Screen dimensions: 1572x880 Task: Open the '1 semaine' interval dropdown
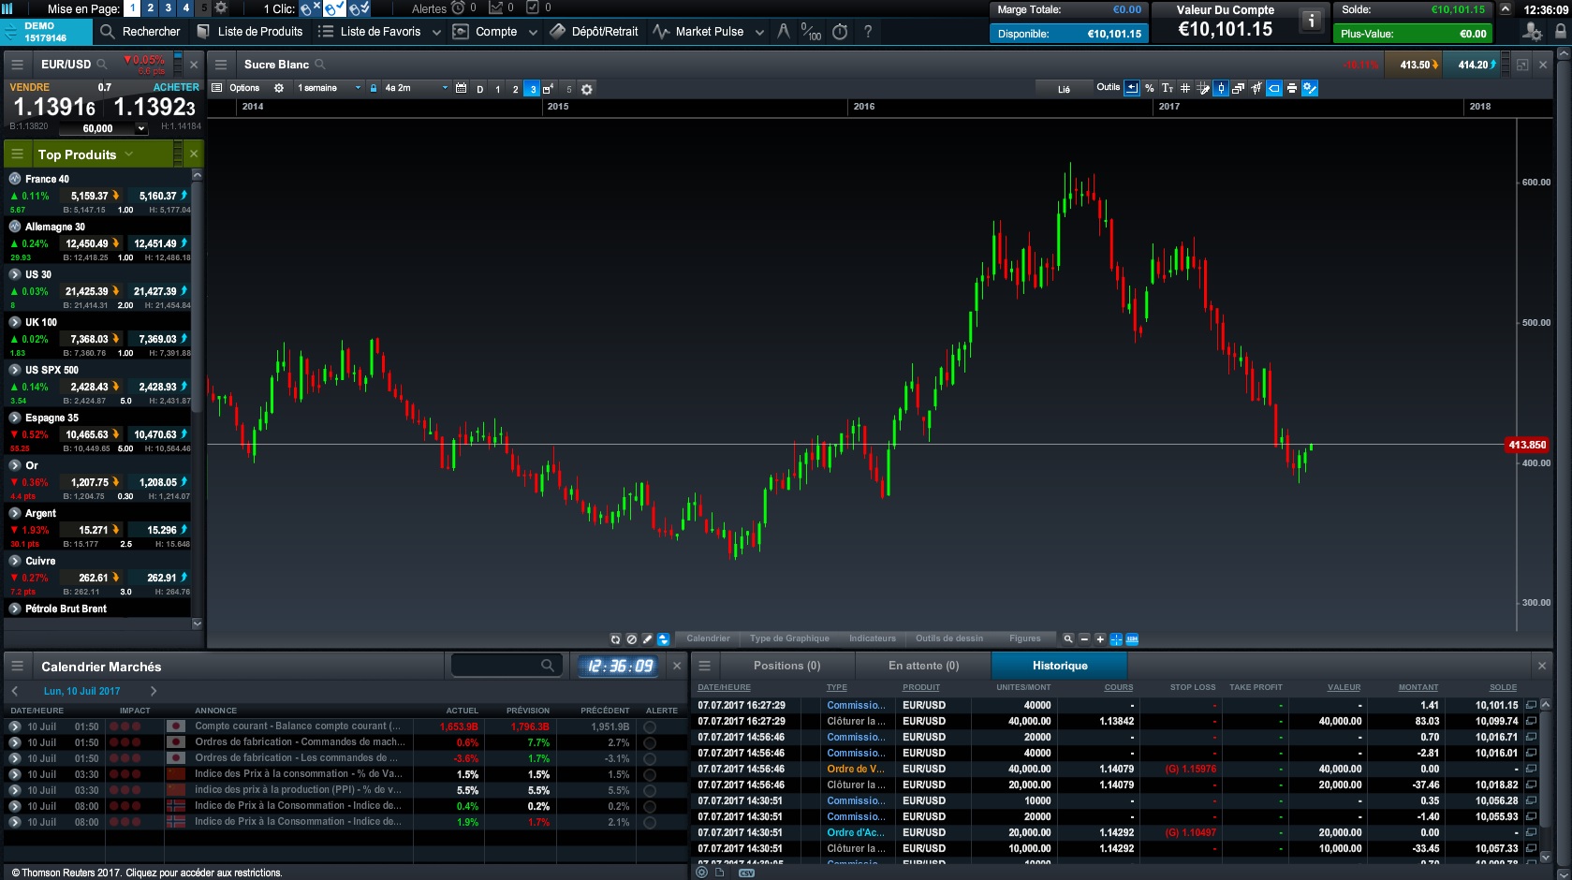click(x=328, y=88)
